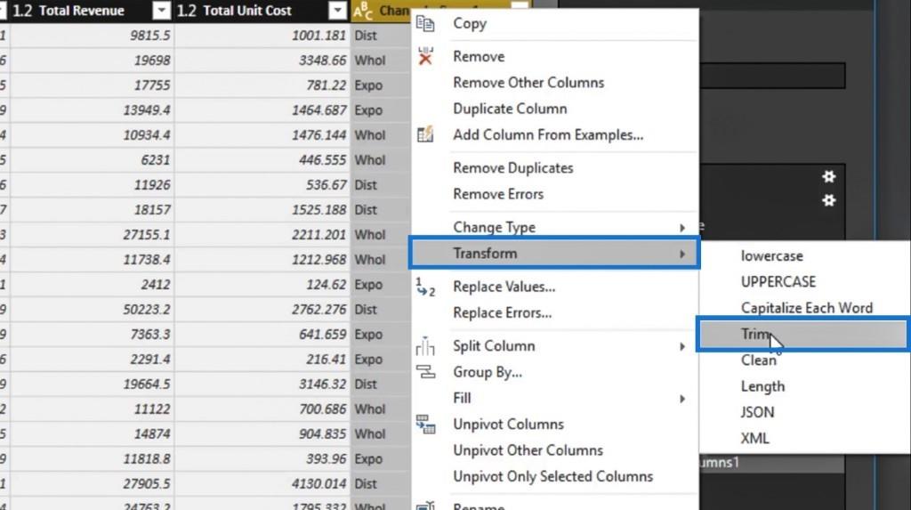Image resolution: width=911 pixels, height=510 pixels.
Task: Click the Copy icon in context menu
Action: (425, 24)
